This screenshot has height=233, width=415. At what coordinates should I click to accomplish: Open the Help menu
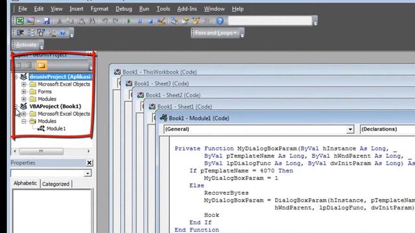237,8
